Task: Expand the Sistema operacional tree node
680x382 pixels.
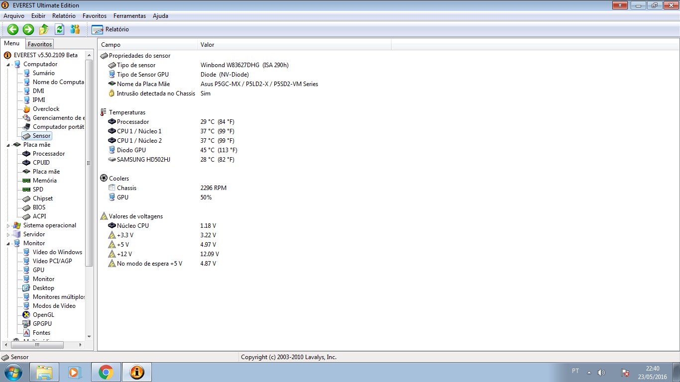Action: coord(8,225)
